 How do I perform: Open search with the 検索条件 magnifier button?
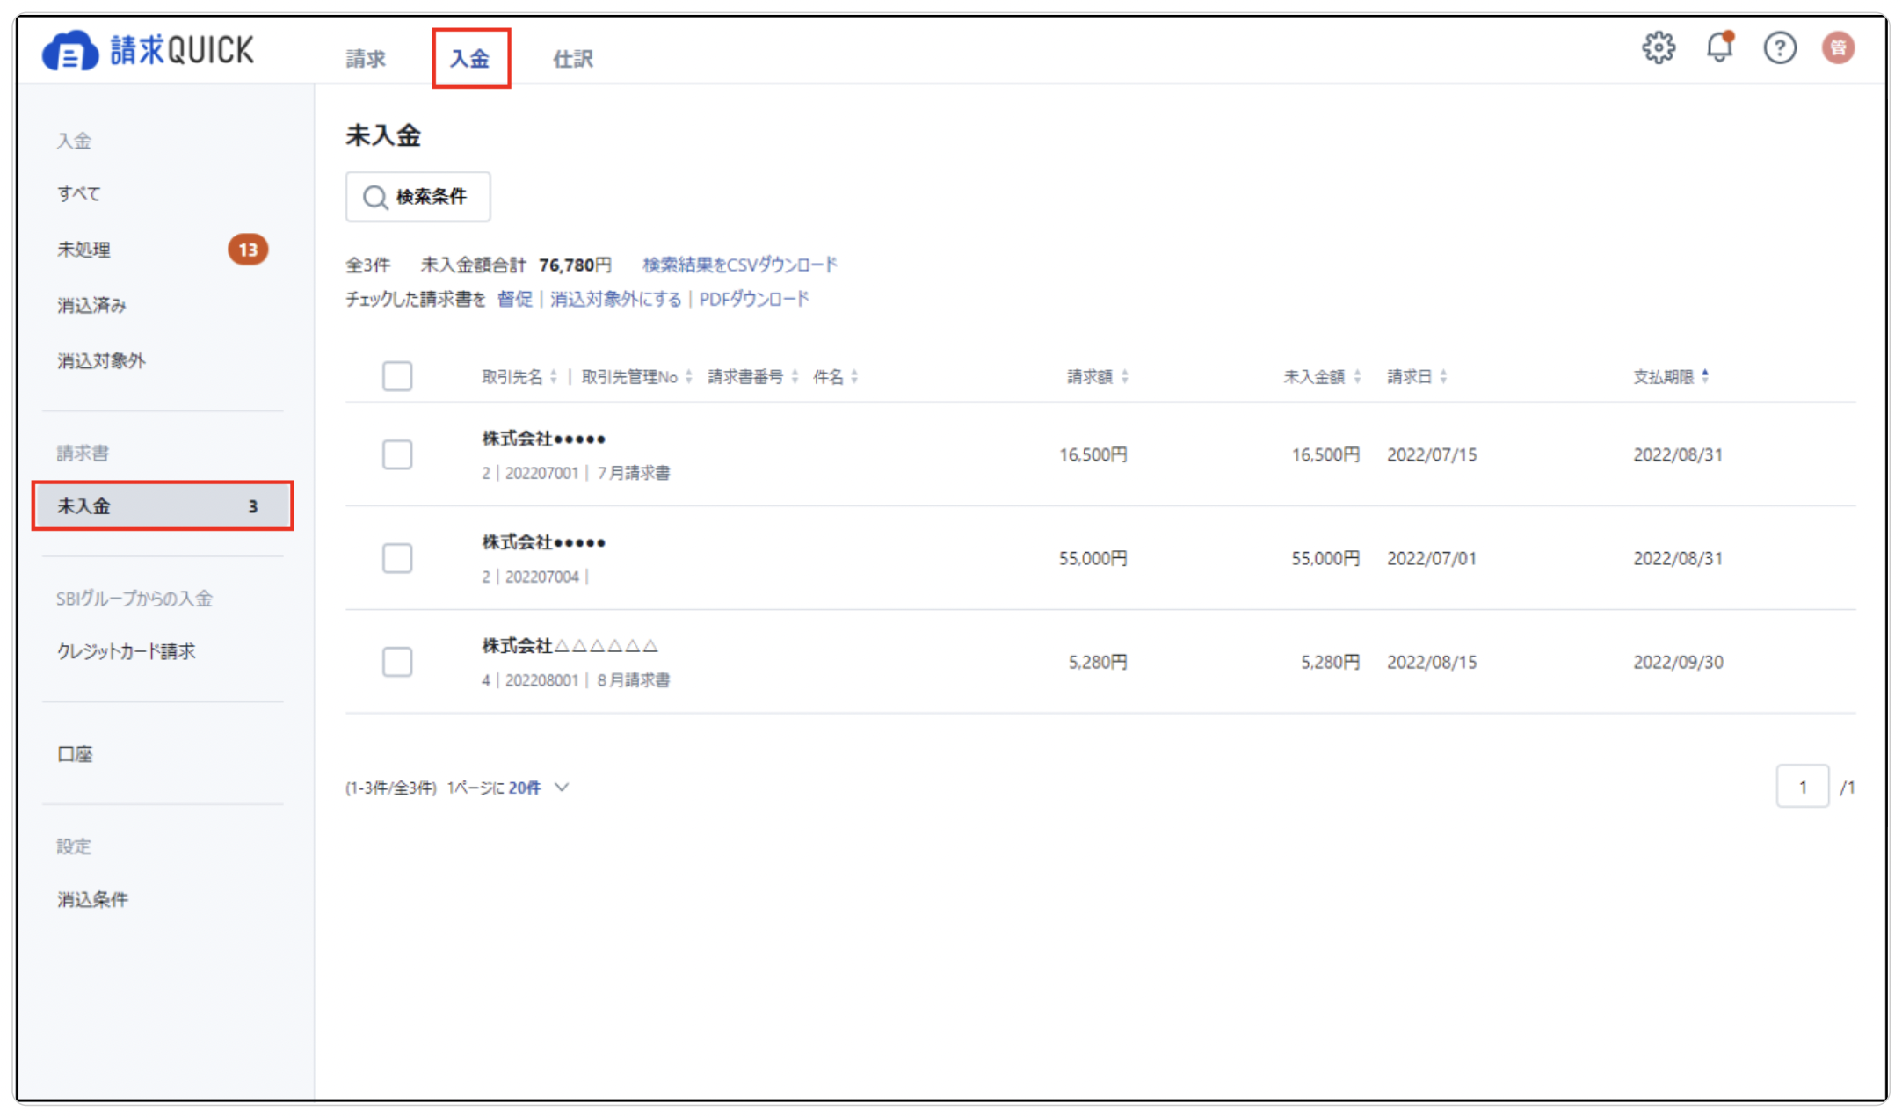point(417,197)
